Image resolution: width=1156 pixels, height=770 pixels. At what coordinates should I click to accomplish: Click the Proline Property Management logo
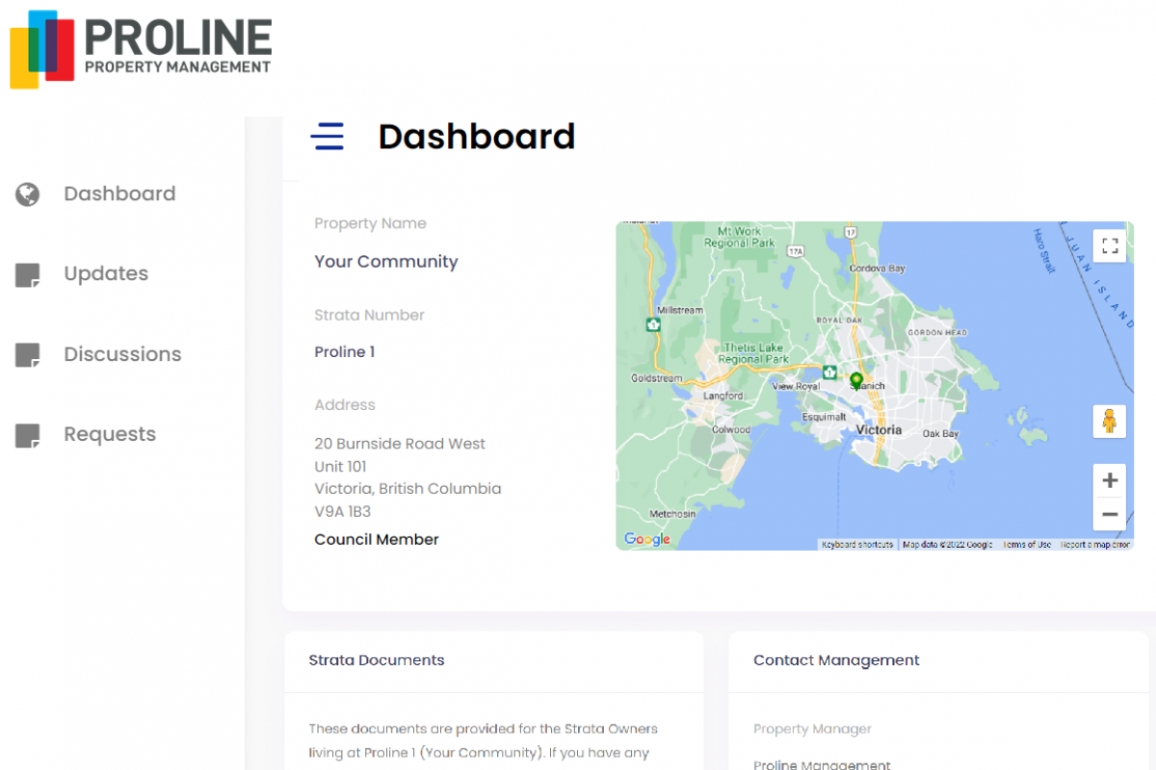point(141,50)
